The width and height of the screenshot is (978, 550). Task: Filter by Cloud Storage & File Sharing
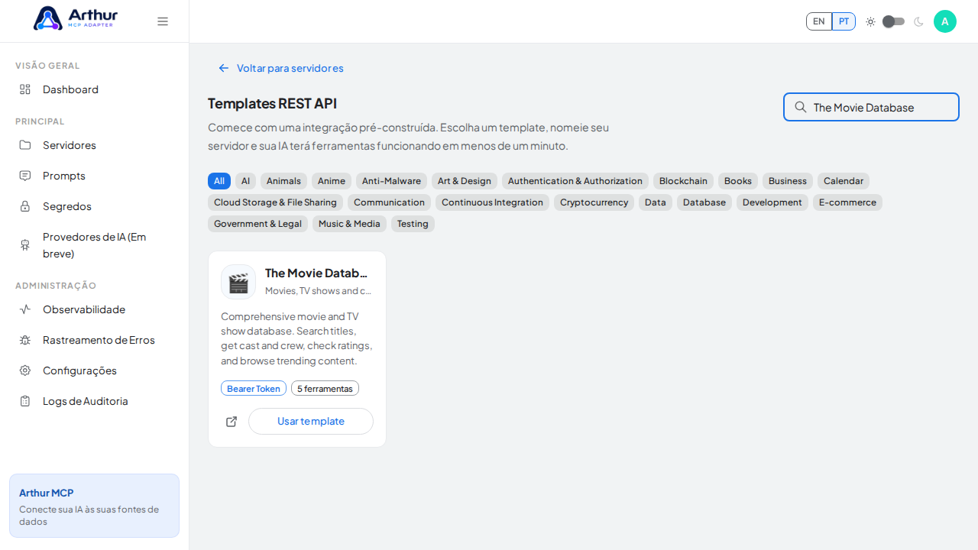click(275, 202)
